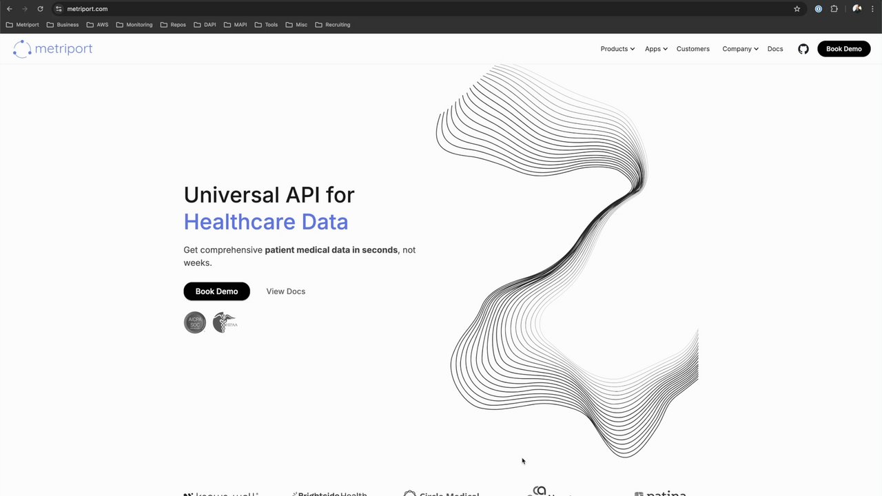The height and width of the screenshot is (496, 882).
Task: Open the password manager extension icon
Action: (819, 9)
